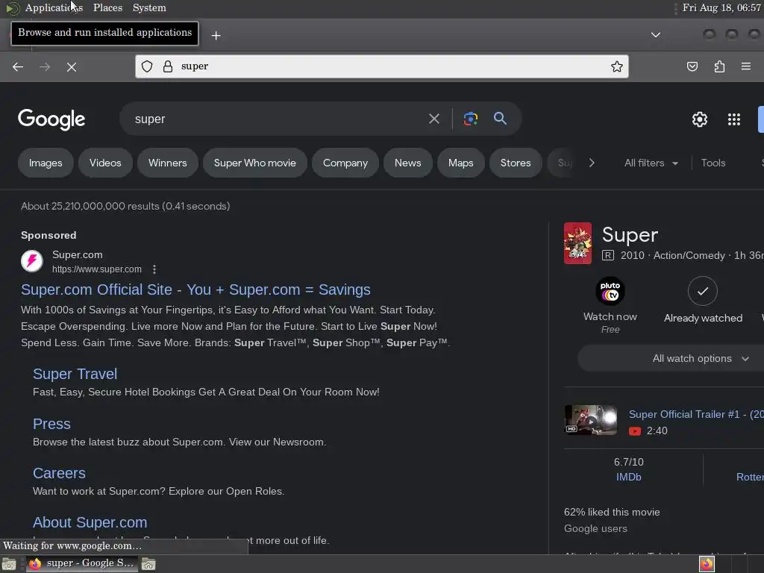The image size is (764, 573).
Task: Click the Google logo
Action: coord(51,119)
